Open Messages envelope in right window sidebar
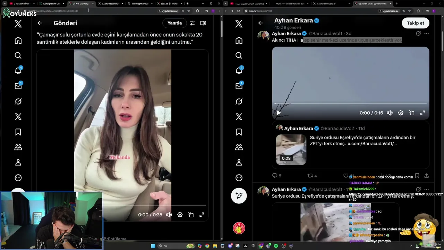The height and width of the screenshot is (250, 444). 239,86
